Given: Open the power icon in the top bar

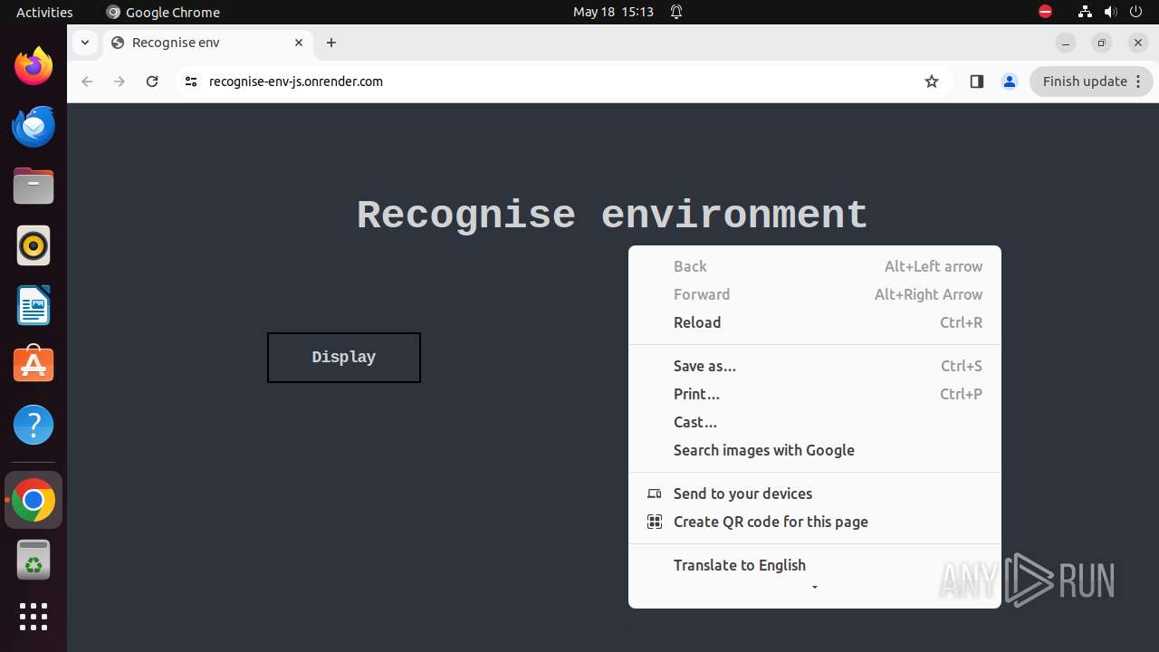Looking at the screenshot, I should (x=1135, y=12).
